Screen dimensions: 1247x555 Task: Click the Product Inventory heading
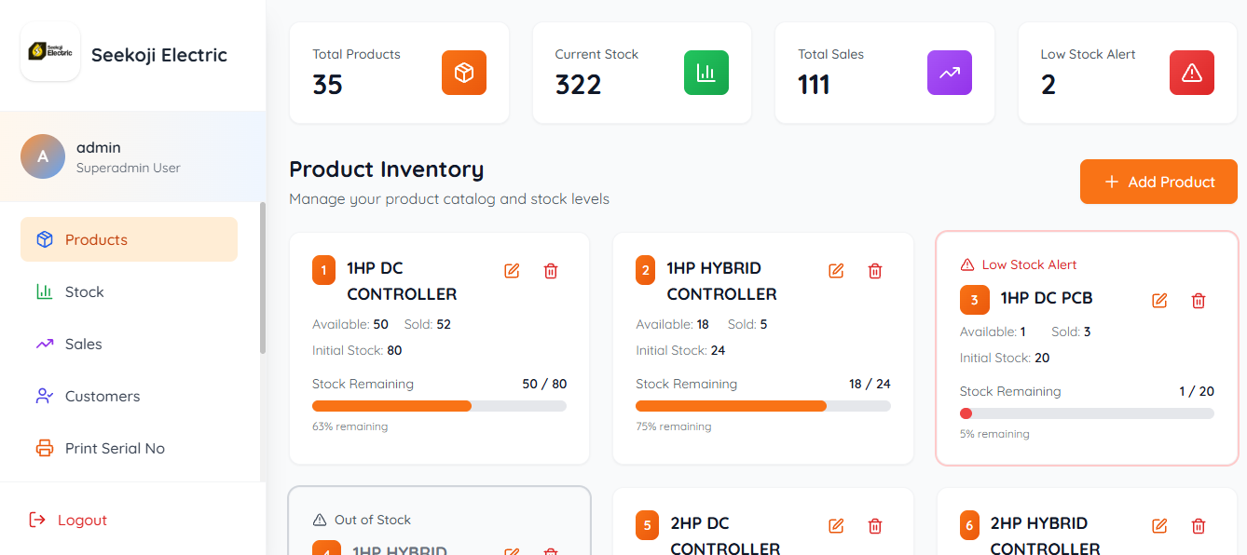click(387, 169)
